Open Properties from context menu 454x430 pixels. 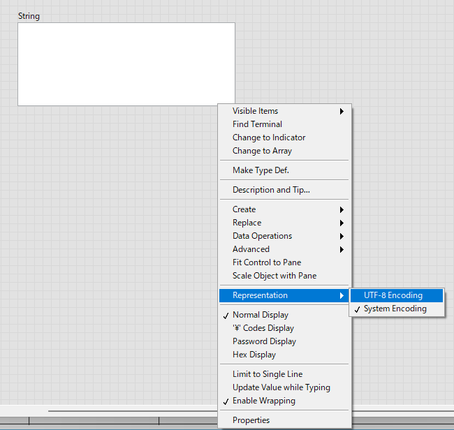point(284,420)
